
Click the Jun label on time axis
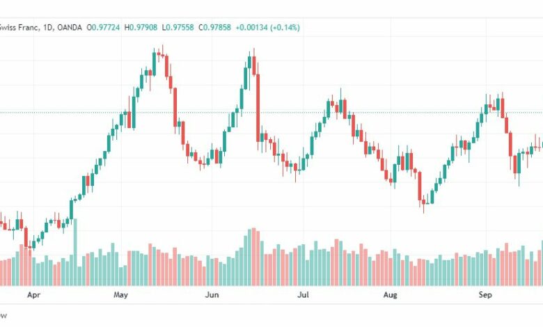[x=212, y=295]
